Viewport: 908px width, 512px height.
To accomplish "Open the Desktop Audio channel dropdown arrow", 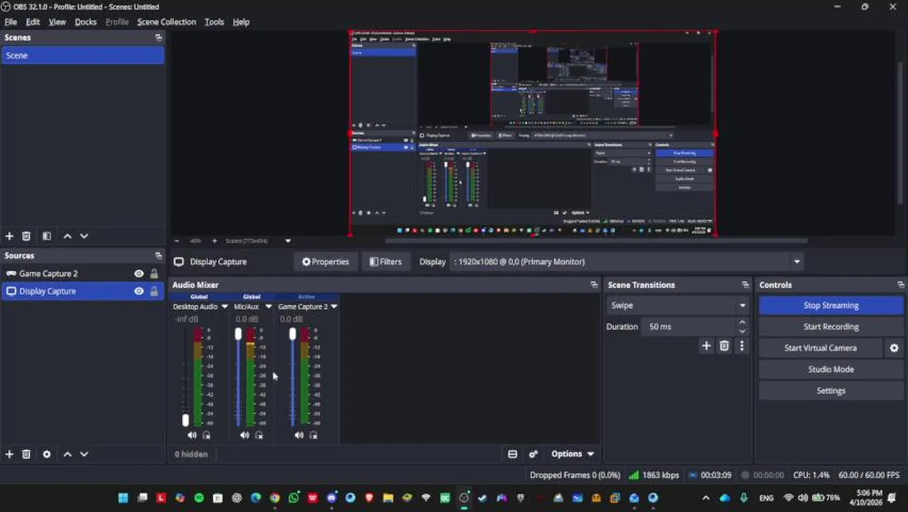I will pyautogui.click(x=225, y=306).
